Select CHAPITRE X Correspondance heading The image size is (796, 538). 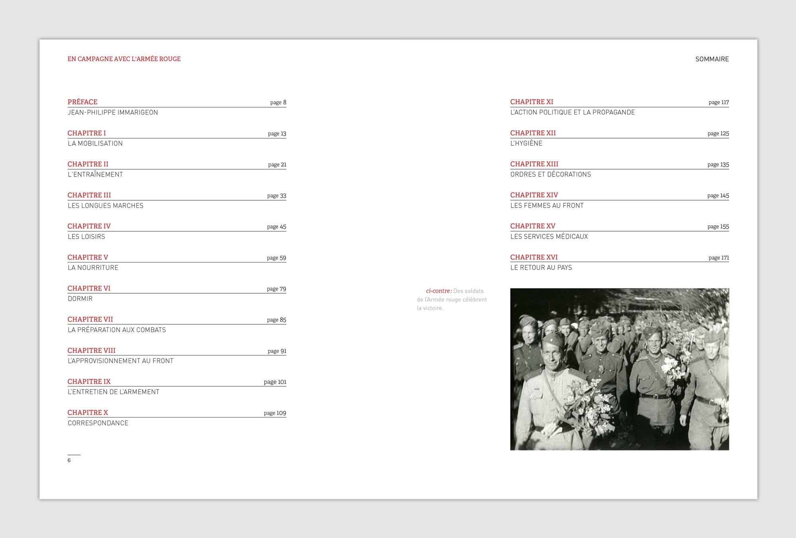coord(88,412)
